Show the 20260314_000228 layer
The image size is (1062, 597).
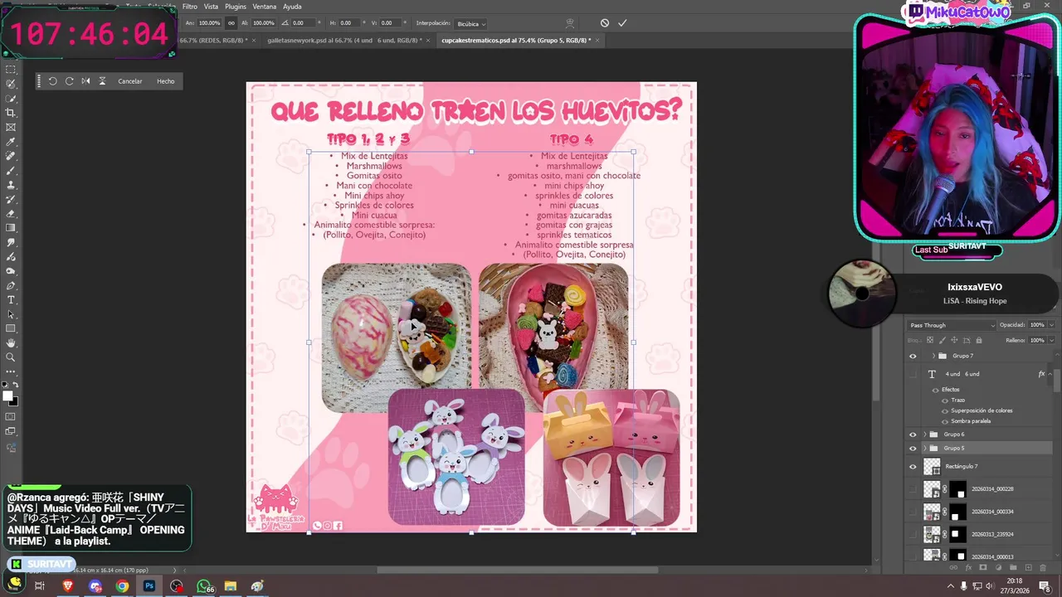pos(913,489)
